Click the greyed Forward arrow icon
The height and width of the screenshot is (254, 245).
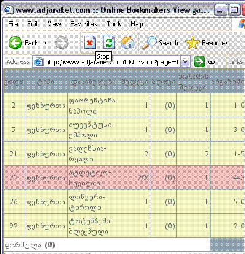pos(61,43)
